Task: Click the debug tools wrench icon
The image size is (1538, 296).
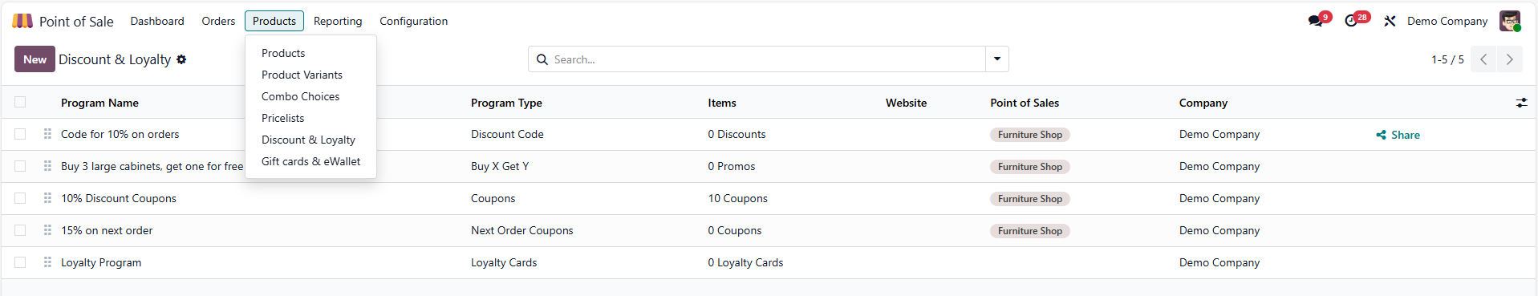Action: pyautogui.click(x=1390, y=21)
